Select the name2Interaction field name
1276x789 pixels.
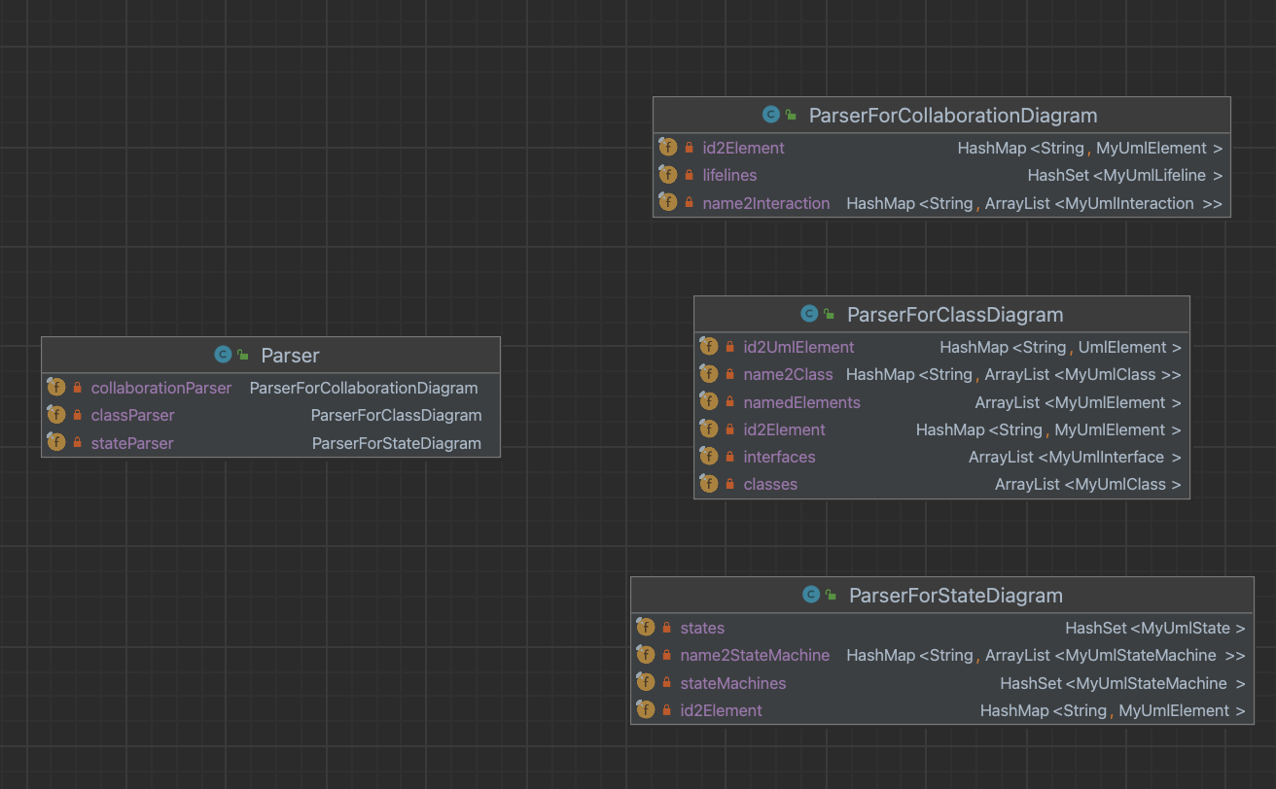coord(766,203)
